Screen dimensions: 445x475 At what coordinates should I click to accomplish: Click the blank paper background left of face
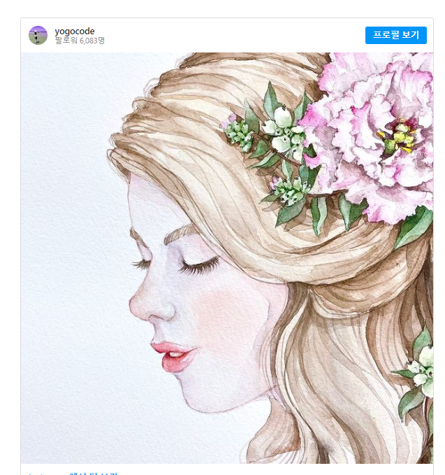(x=70, y=242)
